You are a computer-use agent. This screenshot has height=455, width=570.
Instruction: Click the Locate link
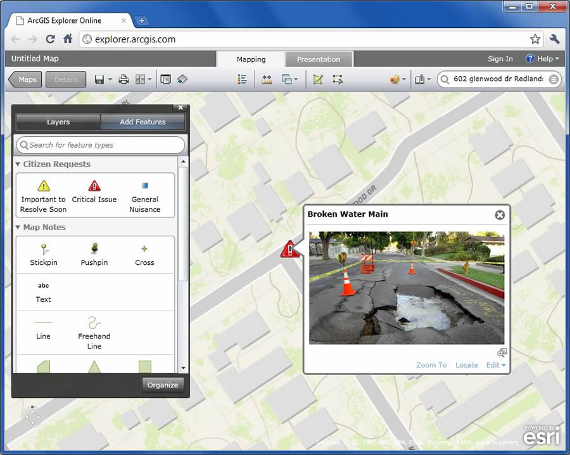click(x=467, y=365)
